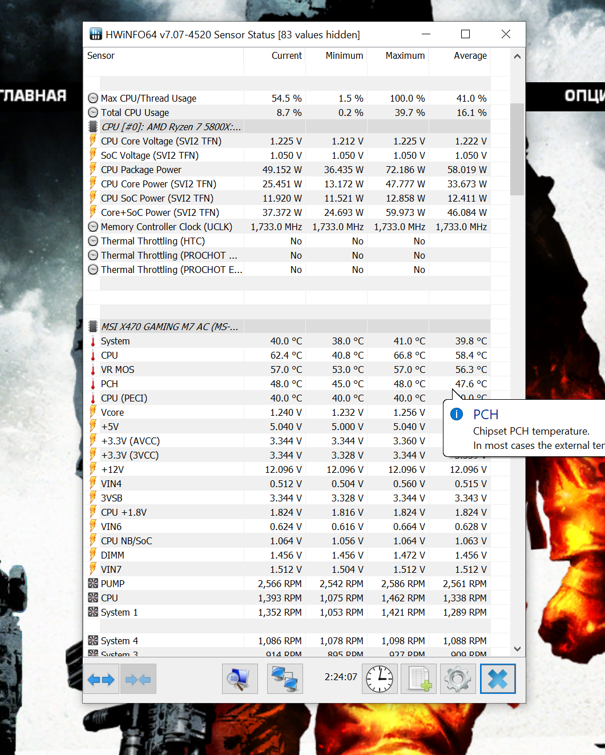Click the CPU Package Power lightning icon
Viewport: 605px width, 755px height.
coord(93,169)
